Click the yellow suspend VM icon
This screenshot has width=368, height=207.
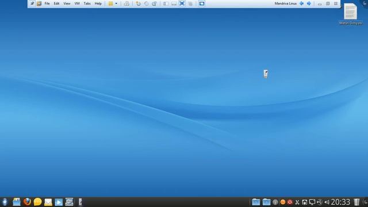click(x=110, y=3)
